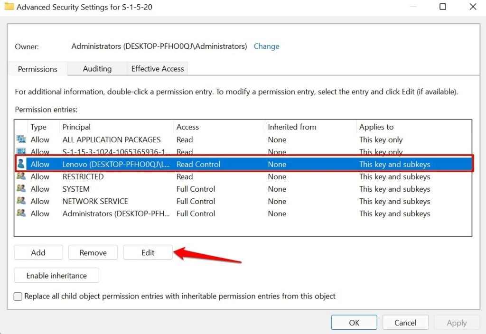
Task: Enable Replace all child object permission entries checkbox
Action: (x=18, y=297)
